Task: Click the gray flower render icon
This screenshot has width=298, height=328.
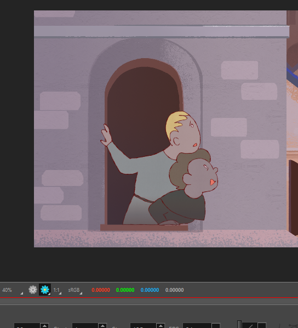Action: point(33,290)
